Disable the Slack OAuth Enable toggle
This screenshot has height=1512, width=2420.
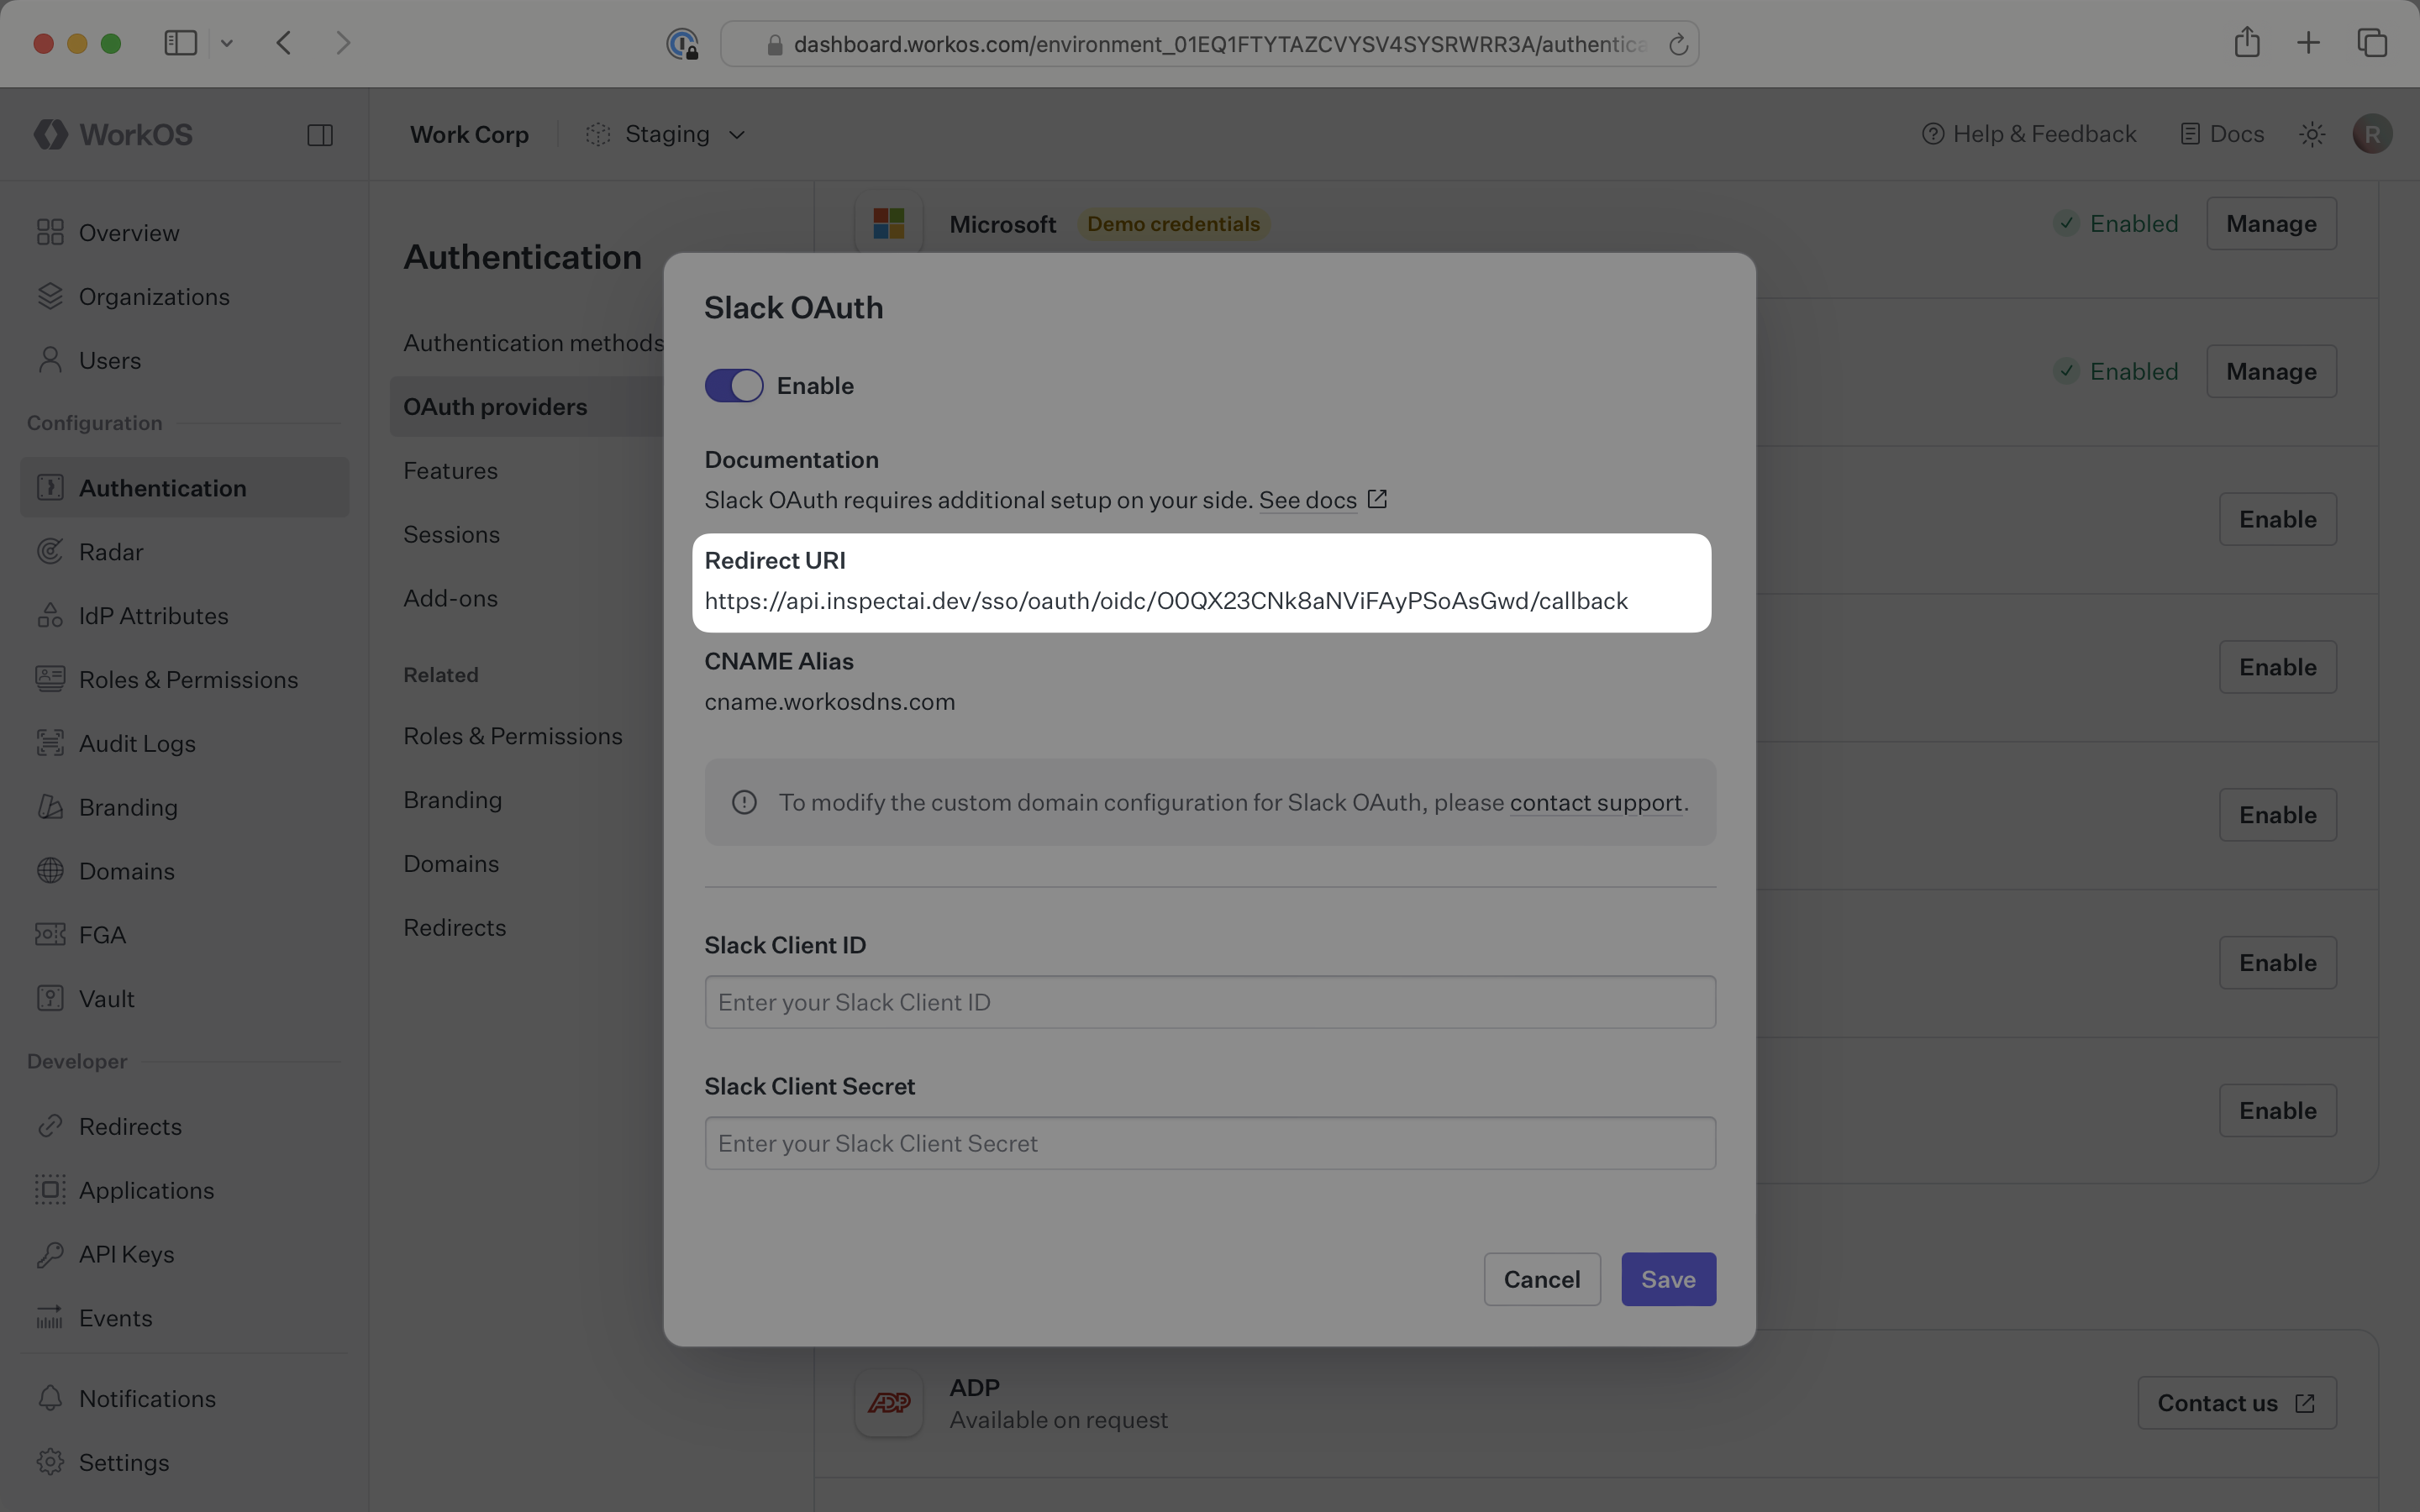733,385
